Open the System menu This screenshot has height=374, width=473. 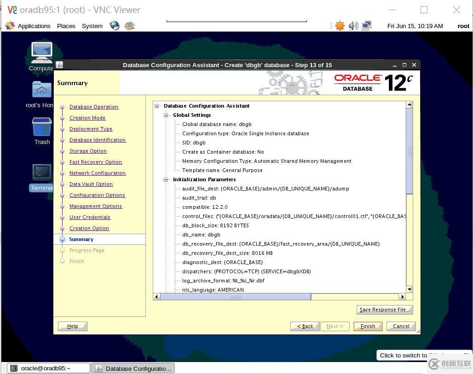click(92, 26)
